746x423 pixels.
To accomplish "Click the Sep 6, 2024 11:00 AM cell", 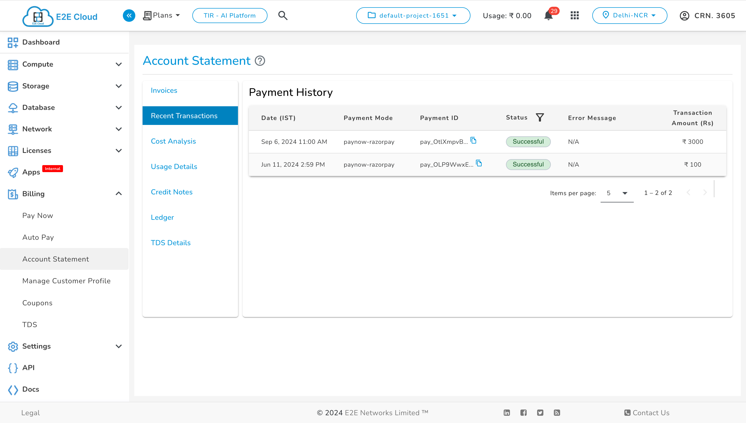I will pyautogui.click(x=294, y=142).
